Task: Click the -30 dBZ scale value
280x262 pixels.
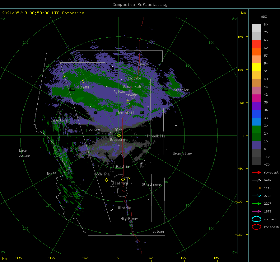Action: 267,164
